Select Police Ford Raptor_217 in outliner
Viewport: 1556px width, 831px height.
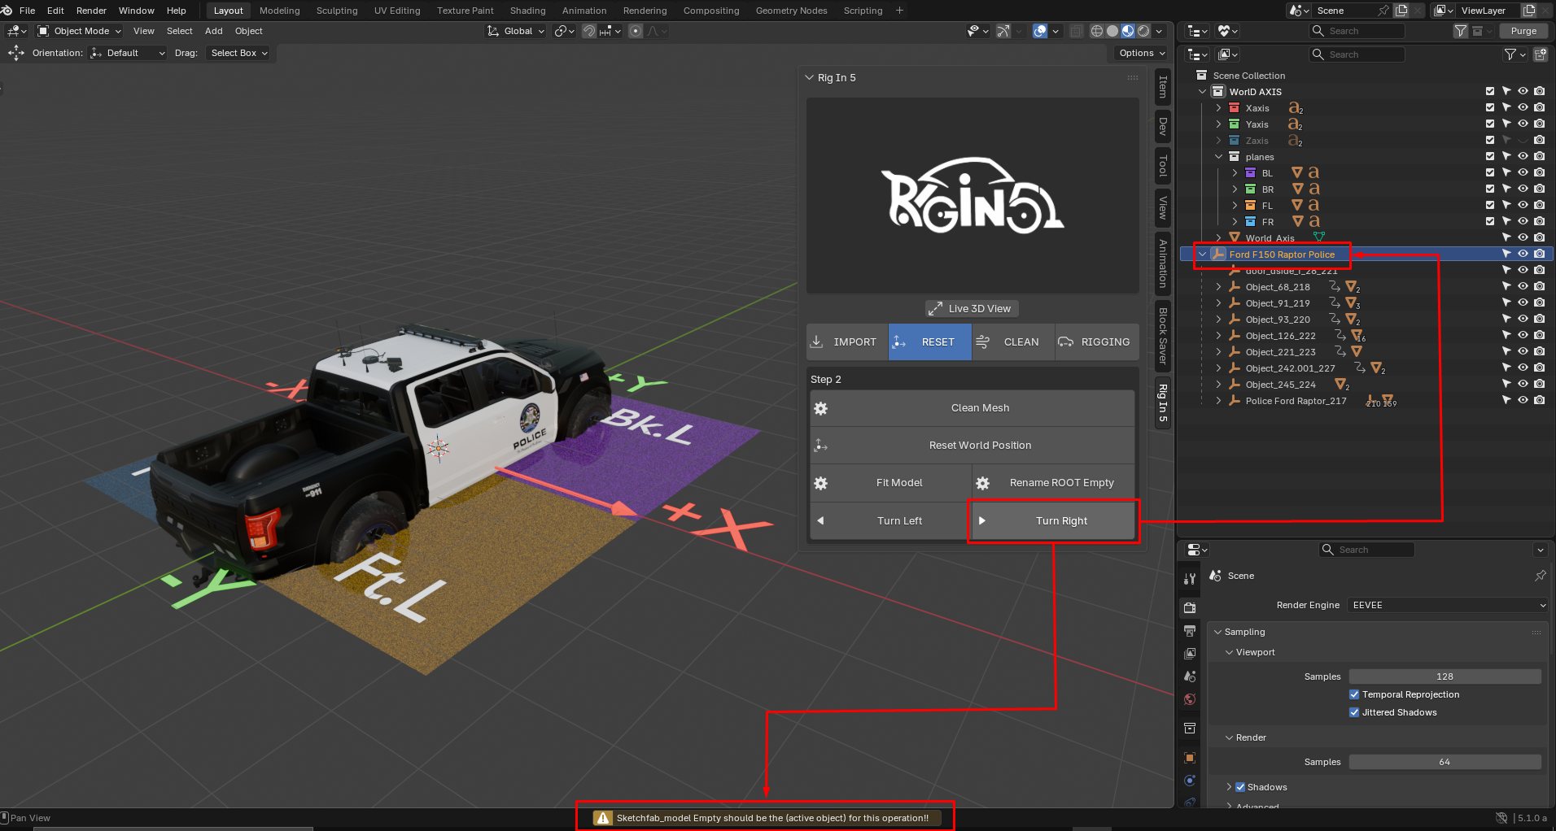coord(1296,401)
